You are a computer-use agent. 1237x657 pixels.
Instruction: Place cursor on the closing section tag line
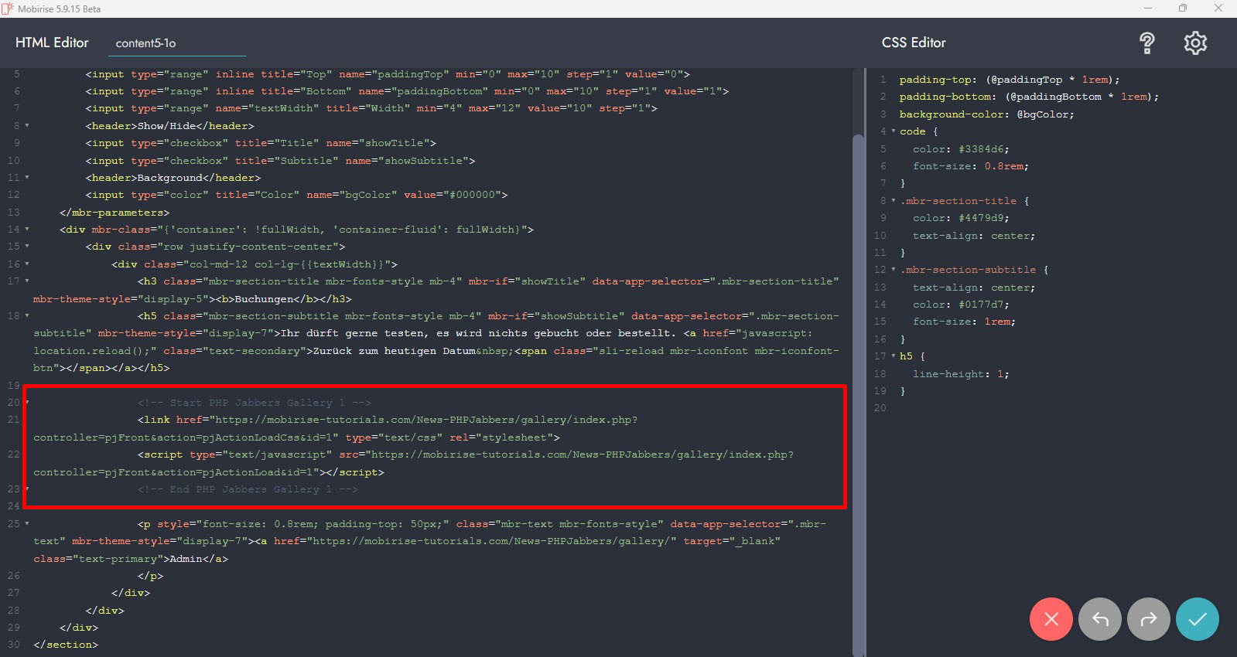[x=66, y=645]
